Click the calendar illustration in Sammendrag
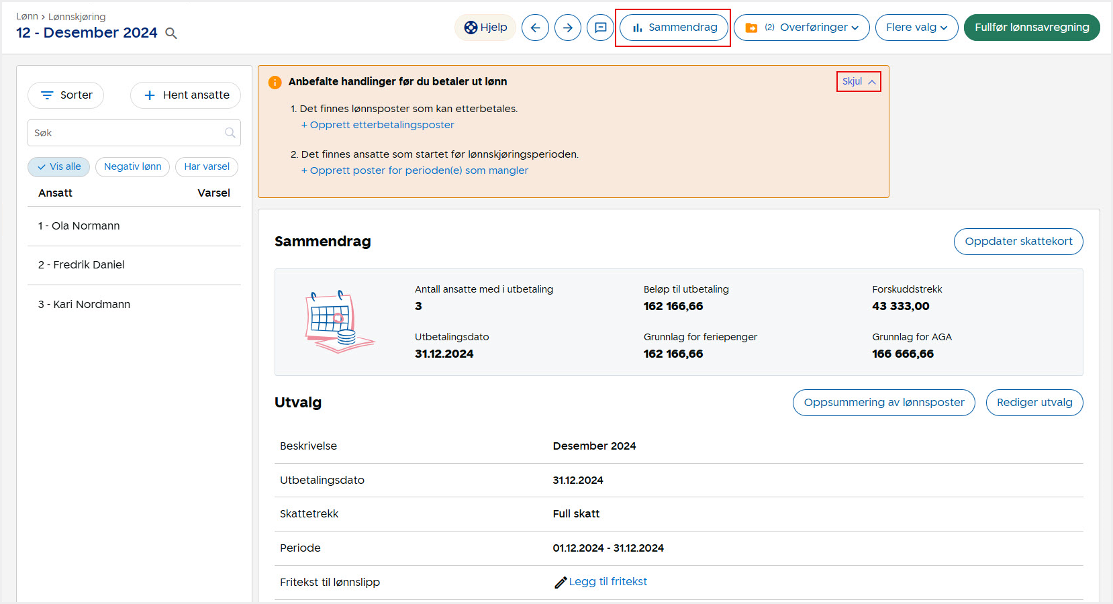 point(339,322)
